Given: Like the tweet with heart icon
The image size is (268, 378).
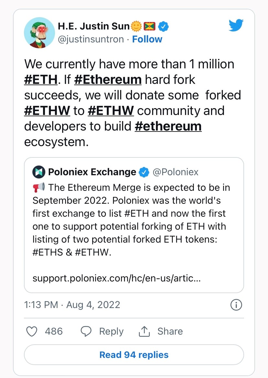Looking at the screenshot, I should pos(31,331).
